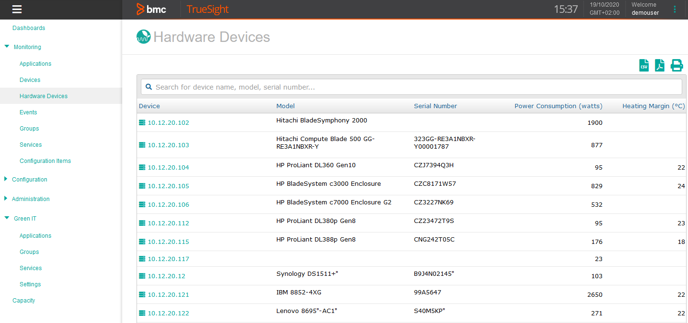Click server icon beside 10.12.20.103
The height and width of the screenshot is (323, 688).
point(142,145)
